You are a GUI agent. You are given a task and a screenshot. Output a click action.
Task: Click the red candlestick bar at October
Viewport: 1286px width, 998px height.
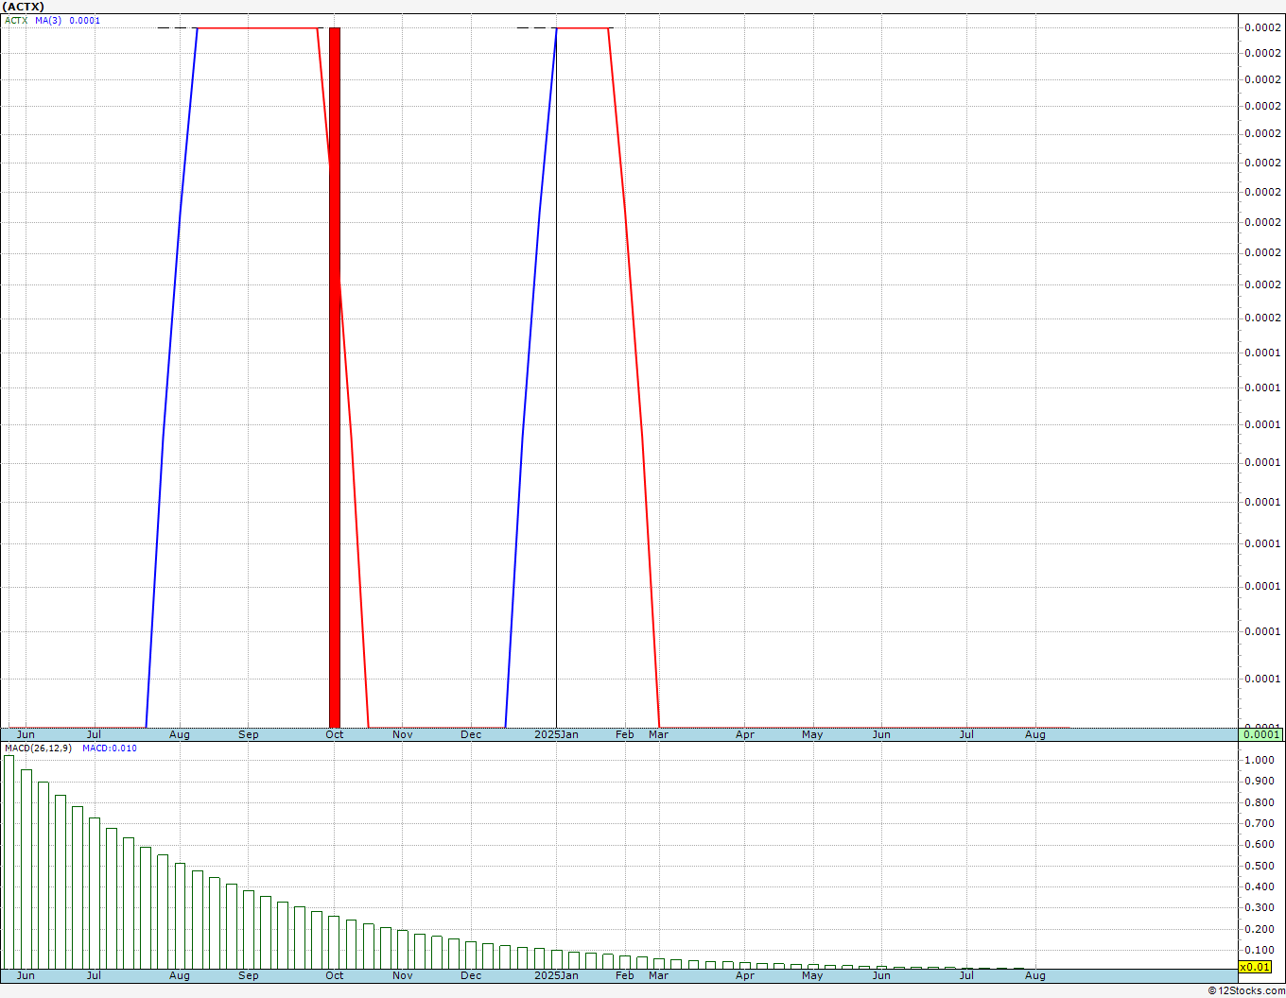click(335, 378)
